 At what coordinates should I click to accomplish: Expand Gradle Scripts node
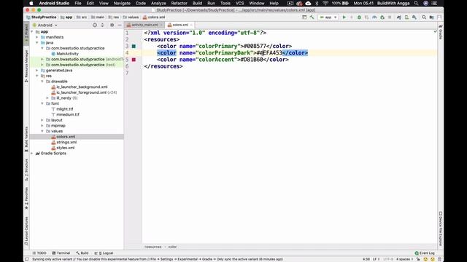click(32, 154)
